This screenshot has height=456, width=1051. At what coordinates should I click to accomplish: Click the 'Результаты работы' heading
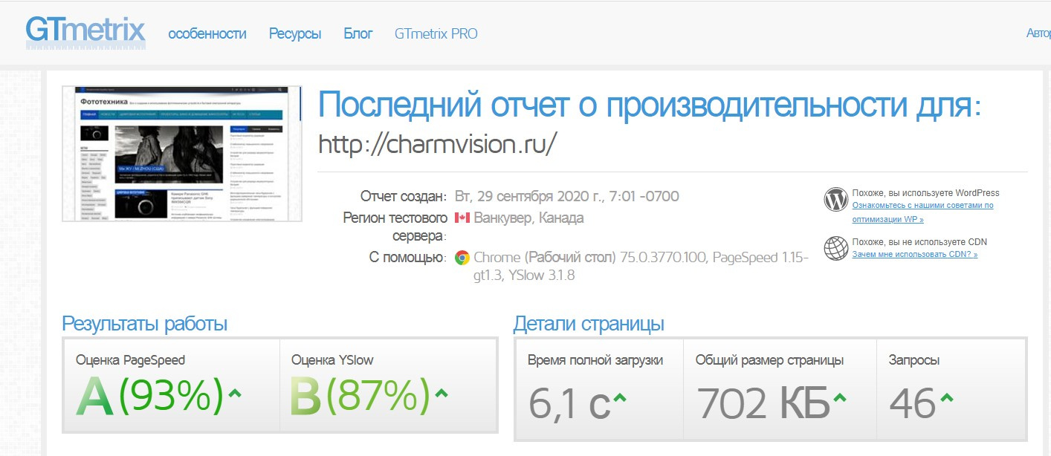145,325
